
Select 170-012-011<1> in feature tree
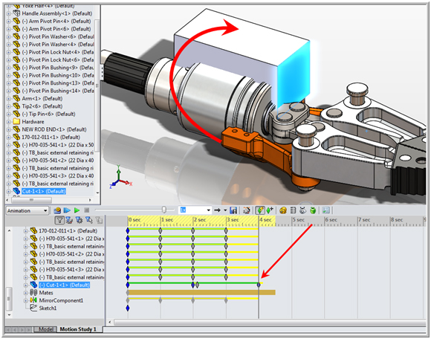point(51,138)
